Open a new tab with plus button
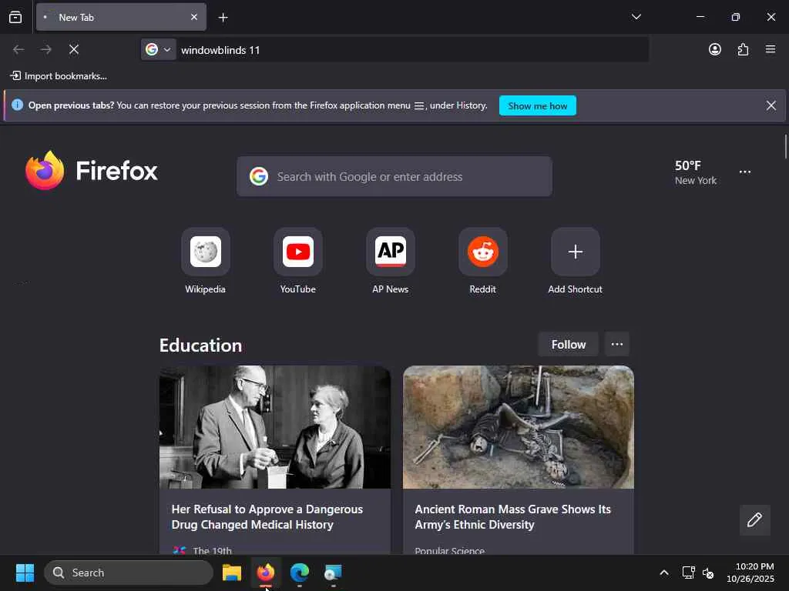This screenshot has height=591, width=789. click(223, 18)
